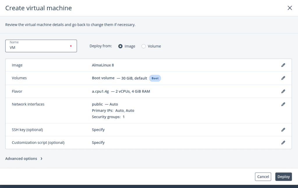Image resolution: width=298 pixels, height=188 pixels.
Task: Click Specify for Customization script
Action: click(98, 142)
